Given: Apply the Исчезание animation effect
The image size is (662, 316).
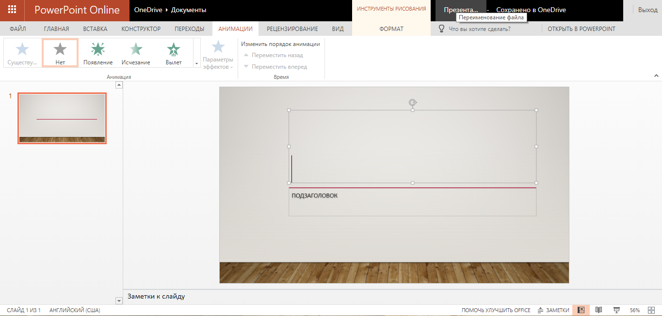Looking at the screenshot, I should click(135, 53).
